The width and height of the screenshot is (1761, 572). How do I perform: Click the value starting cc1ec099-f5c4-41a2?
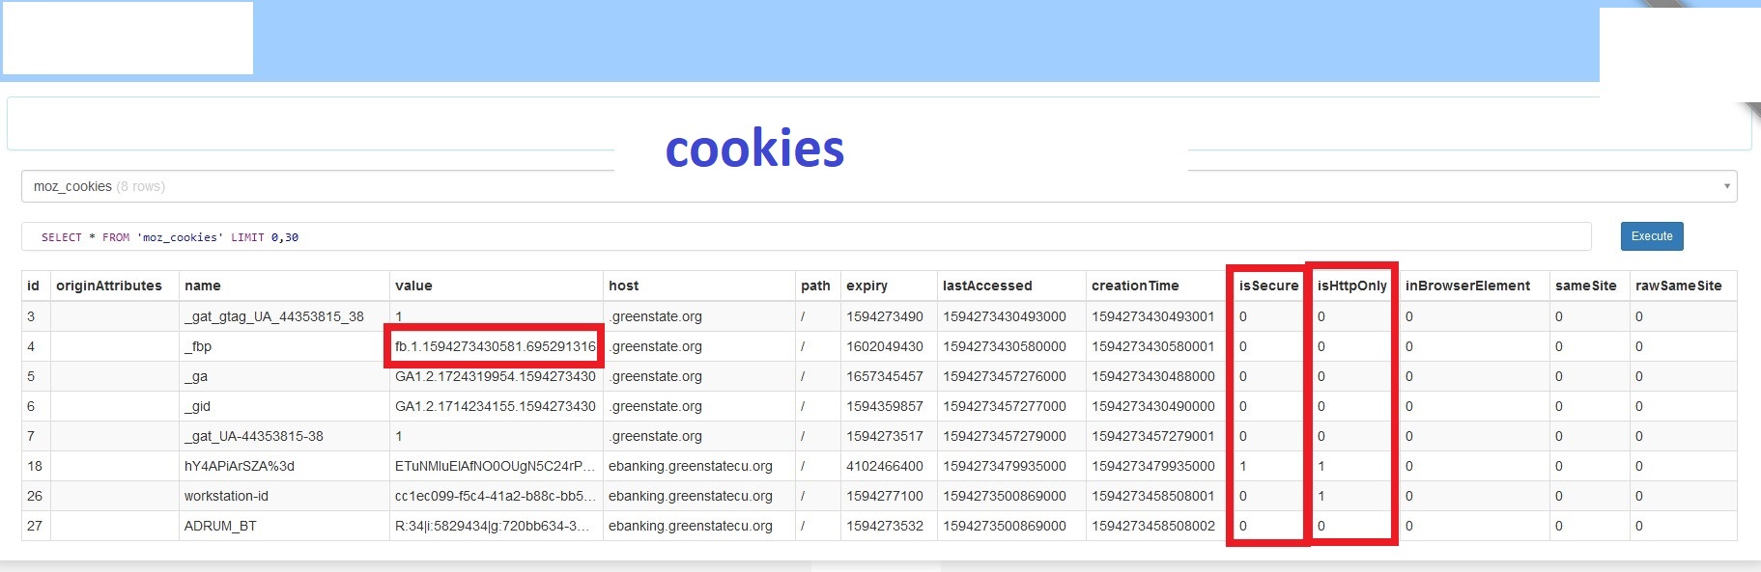point(496,496)
